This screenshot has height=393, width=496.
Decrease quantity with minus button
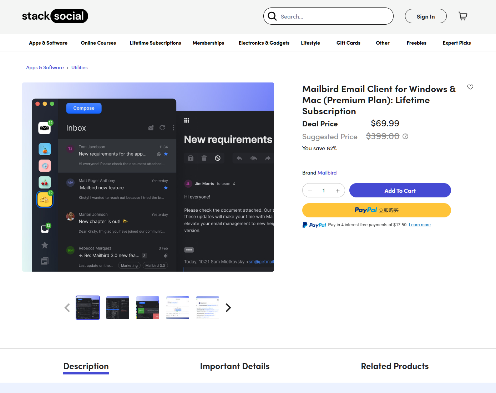(x=310, y=191)
